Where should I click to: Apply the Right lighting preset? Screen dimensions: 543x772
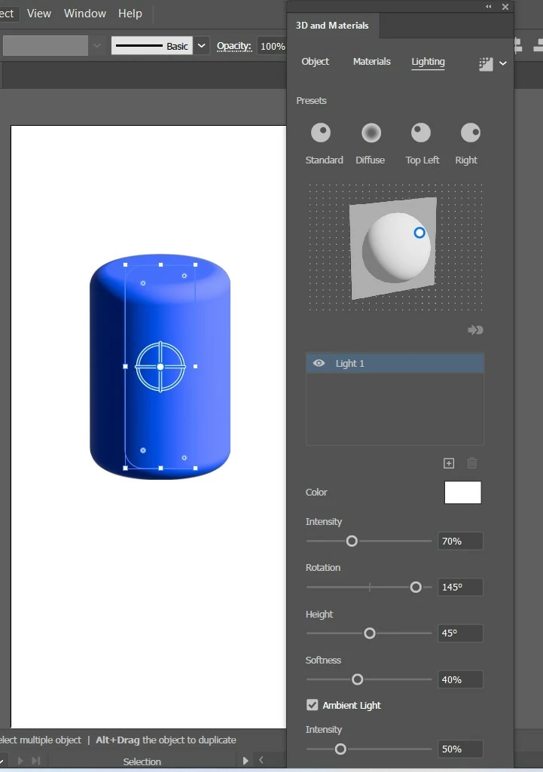tap(470, 133)
